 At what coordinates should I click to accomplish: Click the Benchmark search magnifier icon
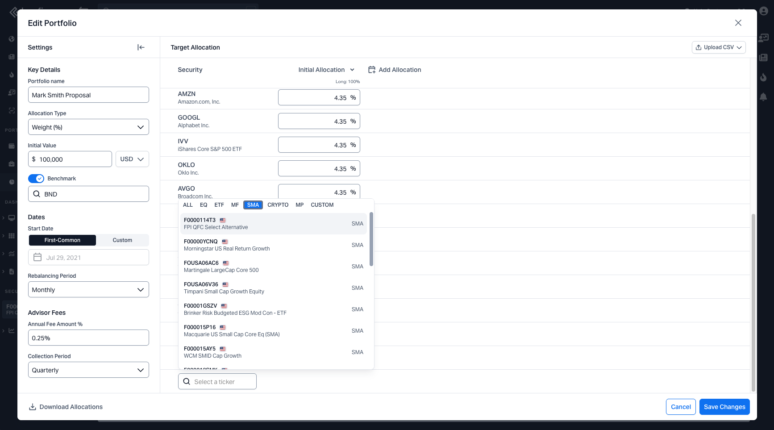point(37,194)
